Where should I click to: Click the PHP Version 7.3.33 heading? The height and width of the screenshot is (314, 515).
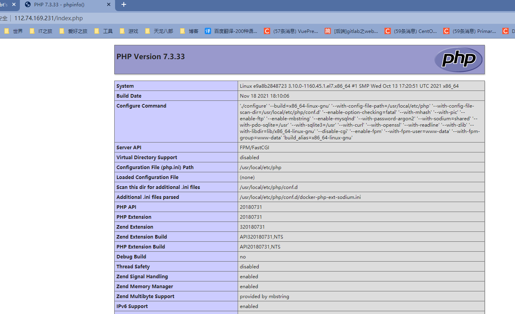(x=151, y=57)
